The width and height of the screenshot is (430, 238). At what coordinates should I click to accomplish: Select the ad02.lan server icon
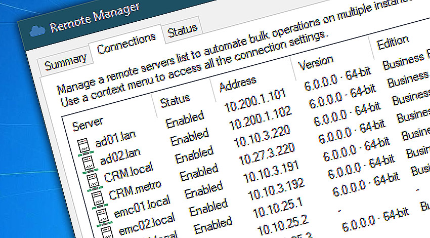(89, 165)
